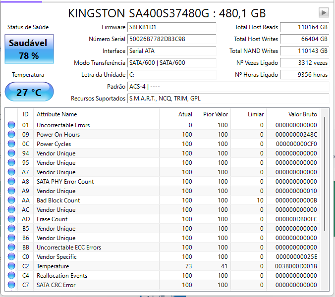Select status orb of ID B6 row

11,238
